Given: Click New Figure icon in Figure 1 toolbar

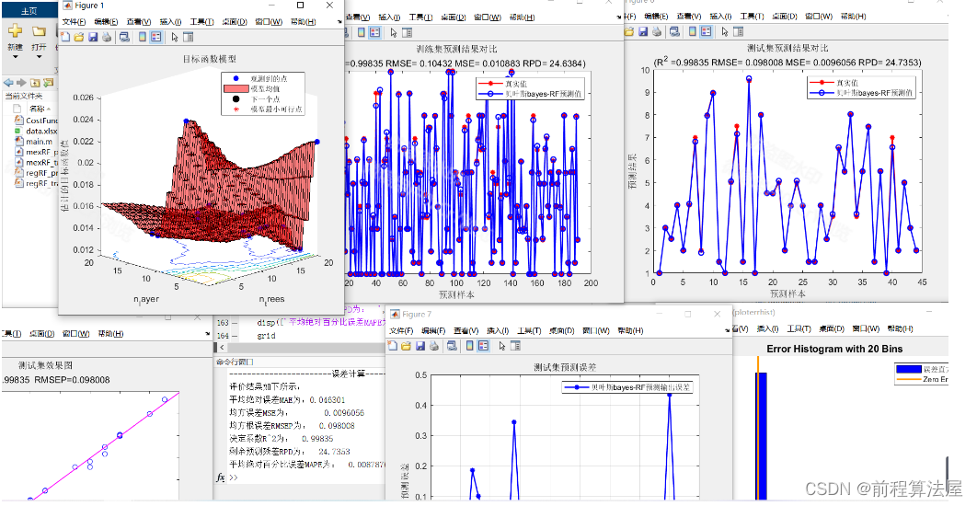Looking at the screenshot, I should click(x=65, y=38).
